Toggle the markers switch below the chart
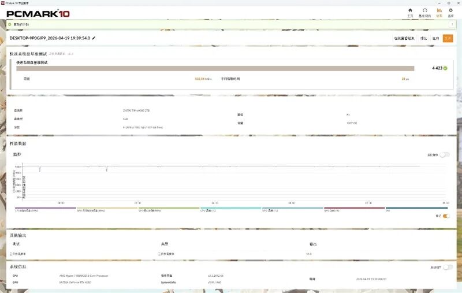462x293 pixels. click(446, 216)
